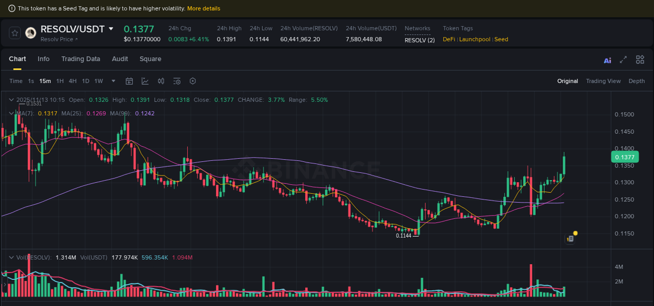Open the RESOLV/USDT pair dropdown
654x306 pixels.
pos(110,29)
